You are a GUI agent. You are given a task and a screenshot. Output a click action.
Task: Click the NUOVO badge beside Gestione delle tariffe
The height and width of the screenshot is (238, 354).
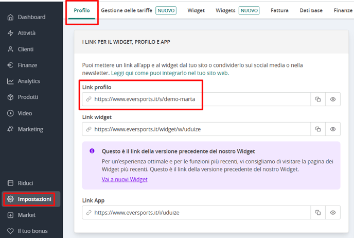pos(166,10)
